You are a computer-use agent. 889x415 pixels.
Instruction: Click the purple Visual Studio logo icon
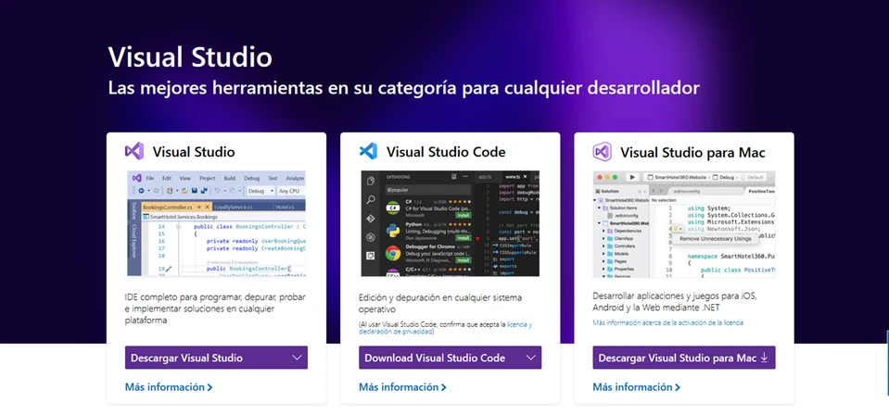134,151
